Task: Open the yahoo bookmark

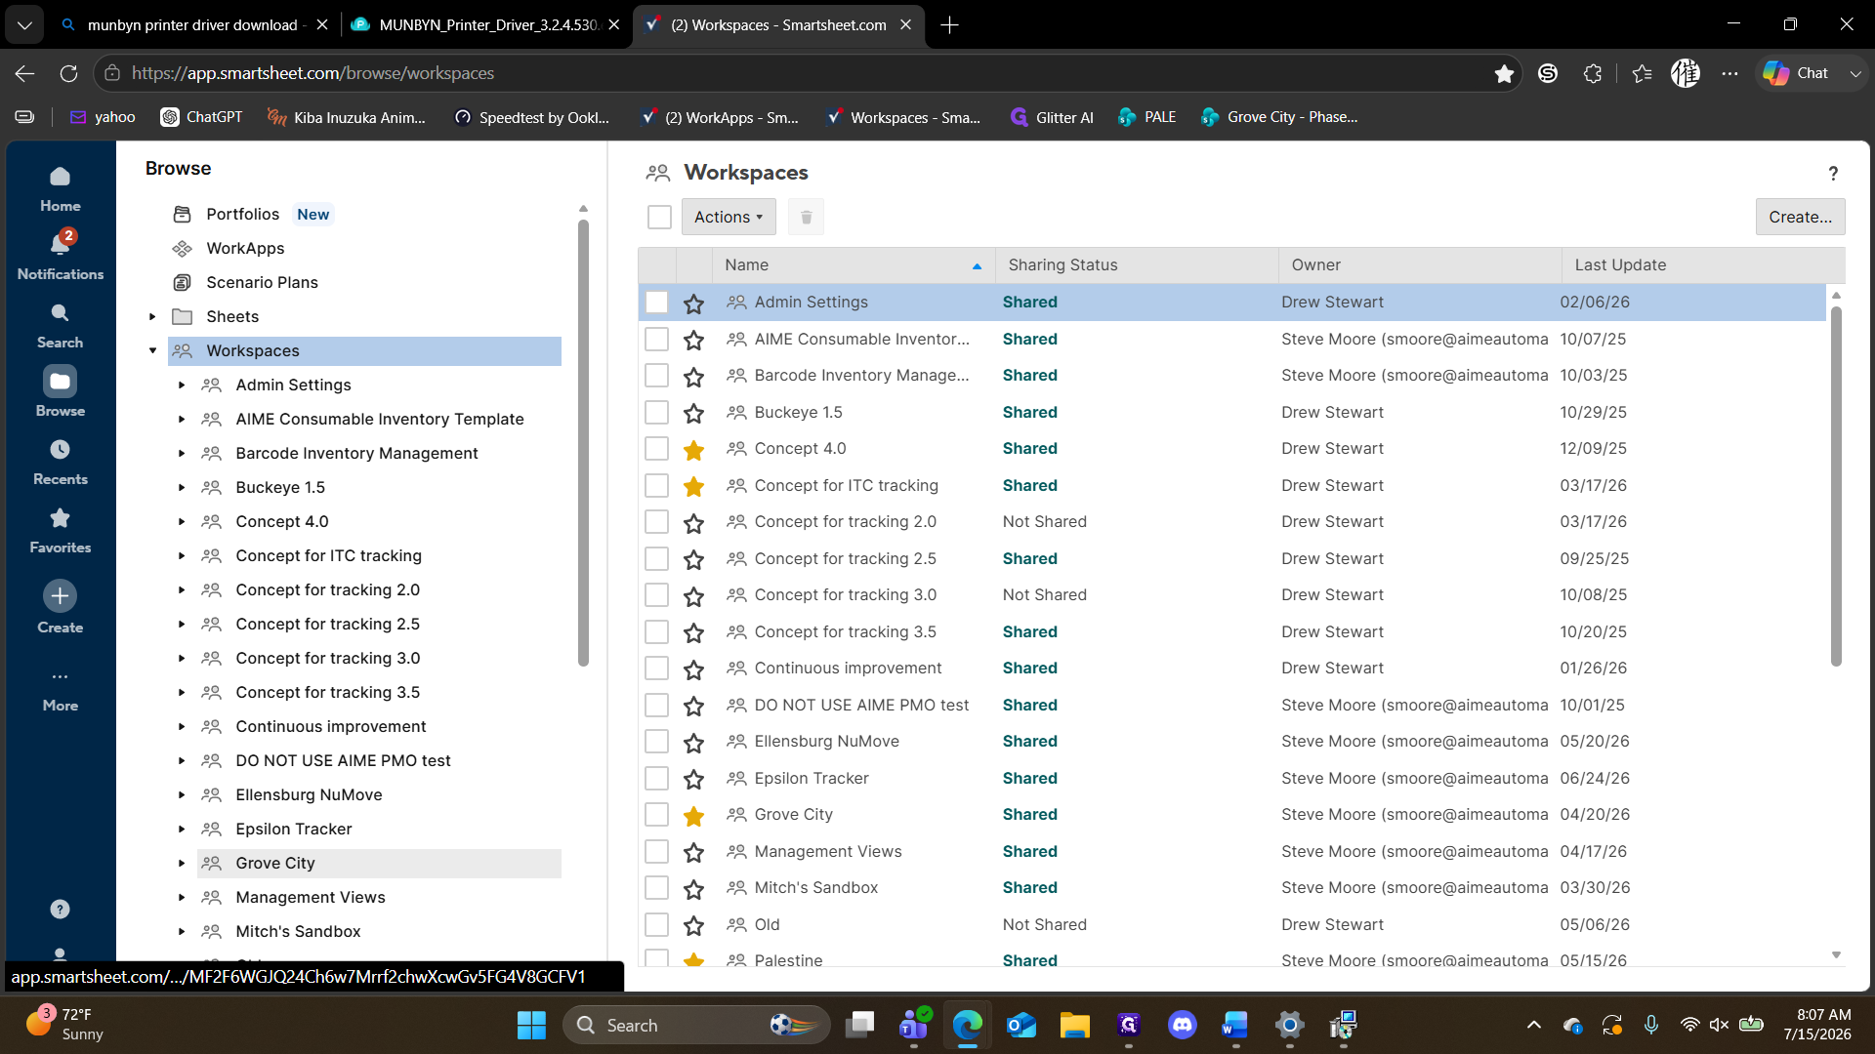Action: 103,117
